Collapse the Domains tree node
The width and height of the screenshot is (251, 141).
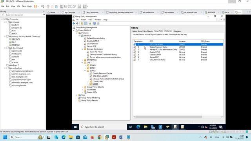[77, 33]
